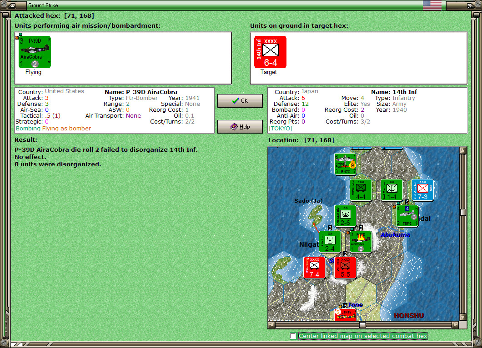
Task: Click the map horizontal scrollbar thumb
Action: [363, 325]
